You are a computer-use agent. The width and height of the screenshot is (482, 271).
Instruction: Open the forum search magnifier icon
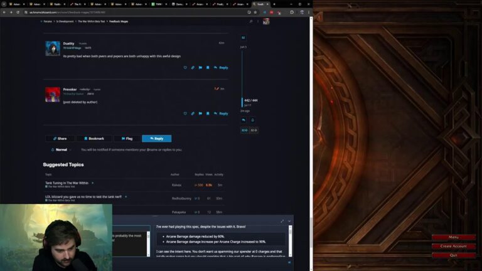pos(251,21)
